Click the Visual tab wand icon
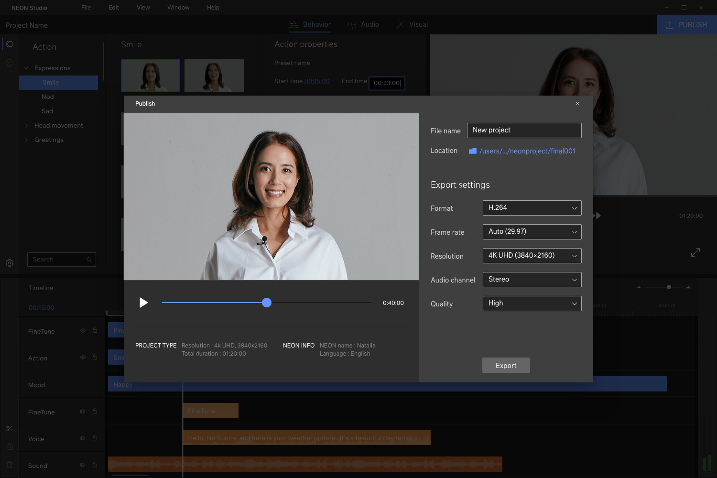 coord(400,24)
